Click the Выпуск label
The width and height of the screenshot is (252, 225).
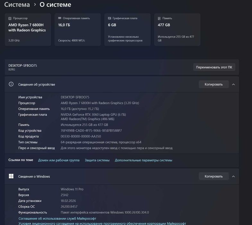click(x=24, y=189)
